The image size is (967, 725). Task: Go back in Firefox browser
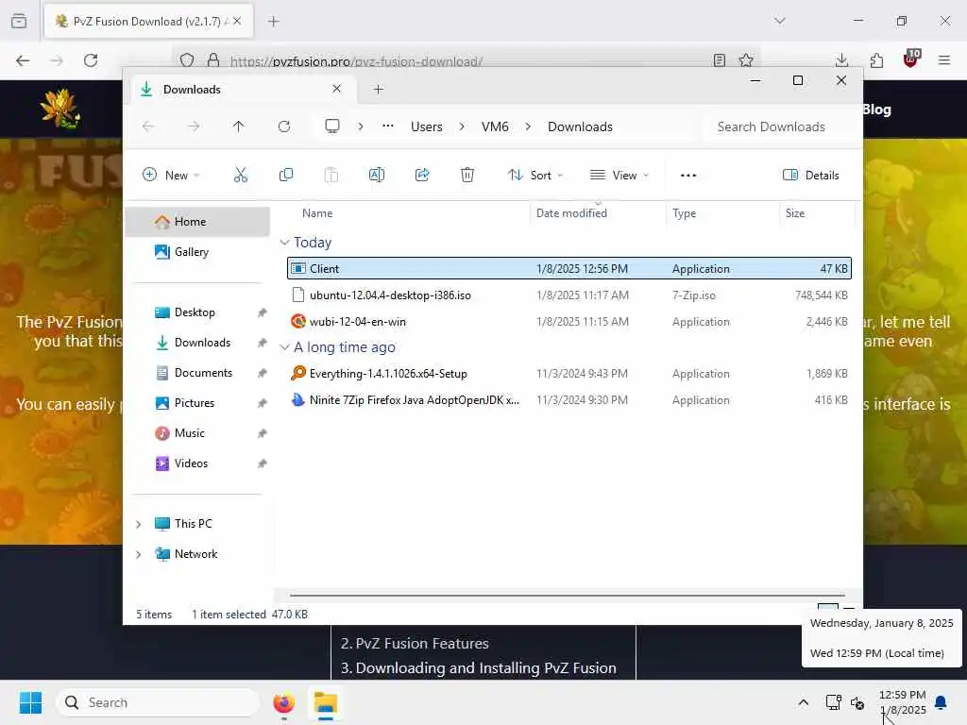point(23,60)
